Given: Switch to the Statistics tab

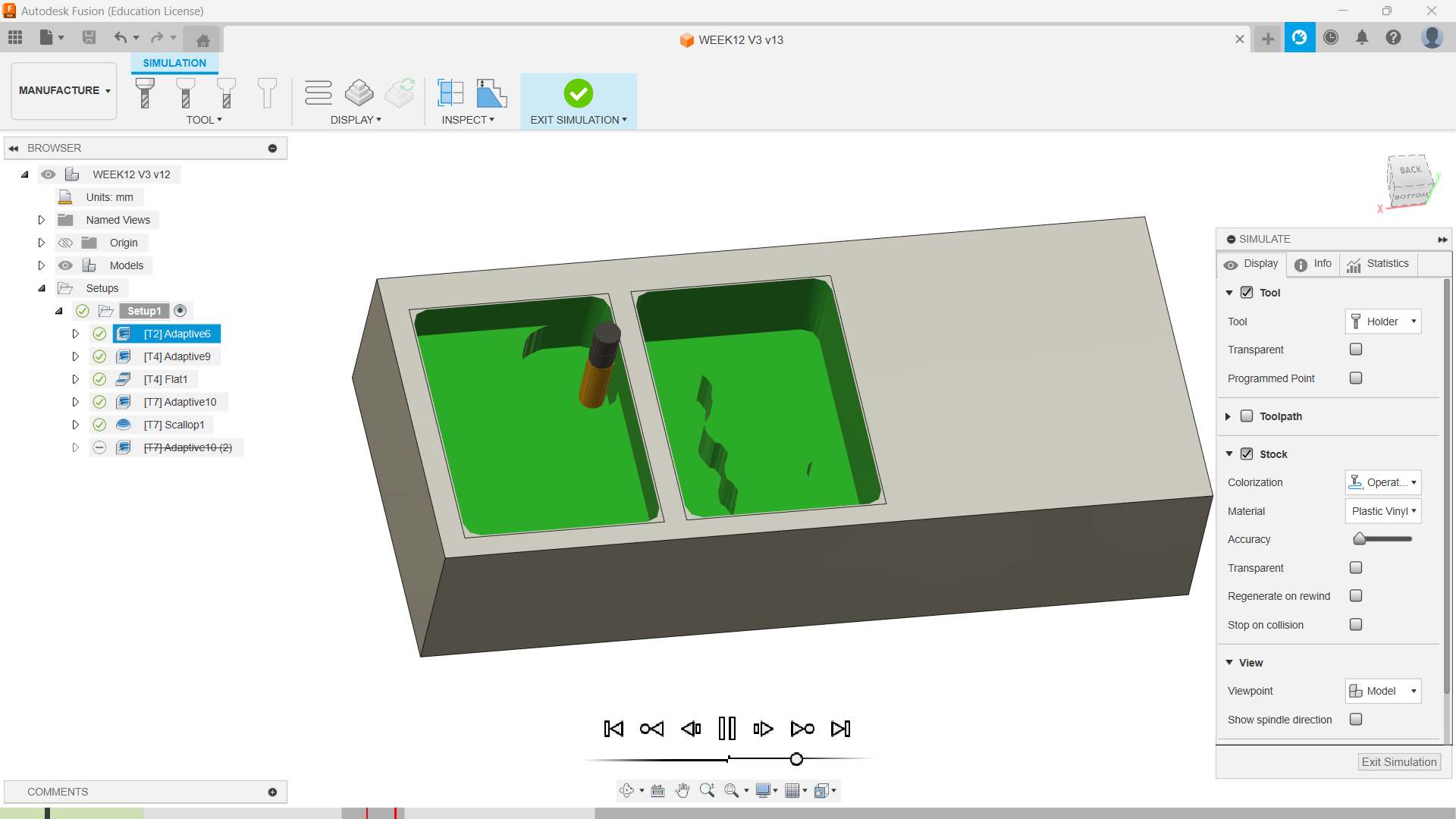Looking at the screenshot, I should 1378,264.
